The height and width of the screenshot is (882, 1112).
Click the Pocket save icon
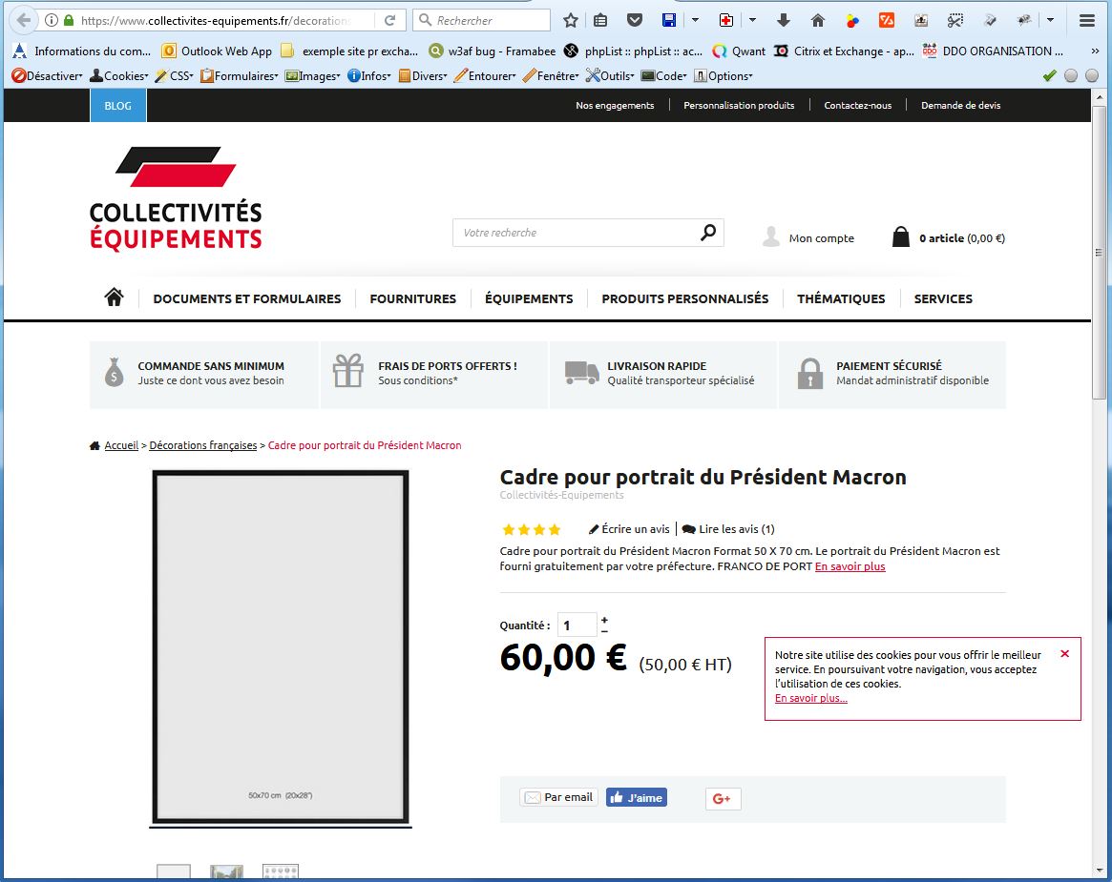point(635,21)
